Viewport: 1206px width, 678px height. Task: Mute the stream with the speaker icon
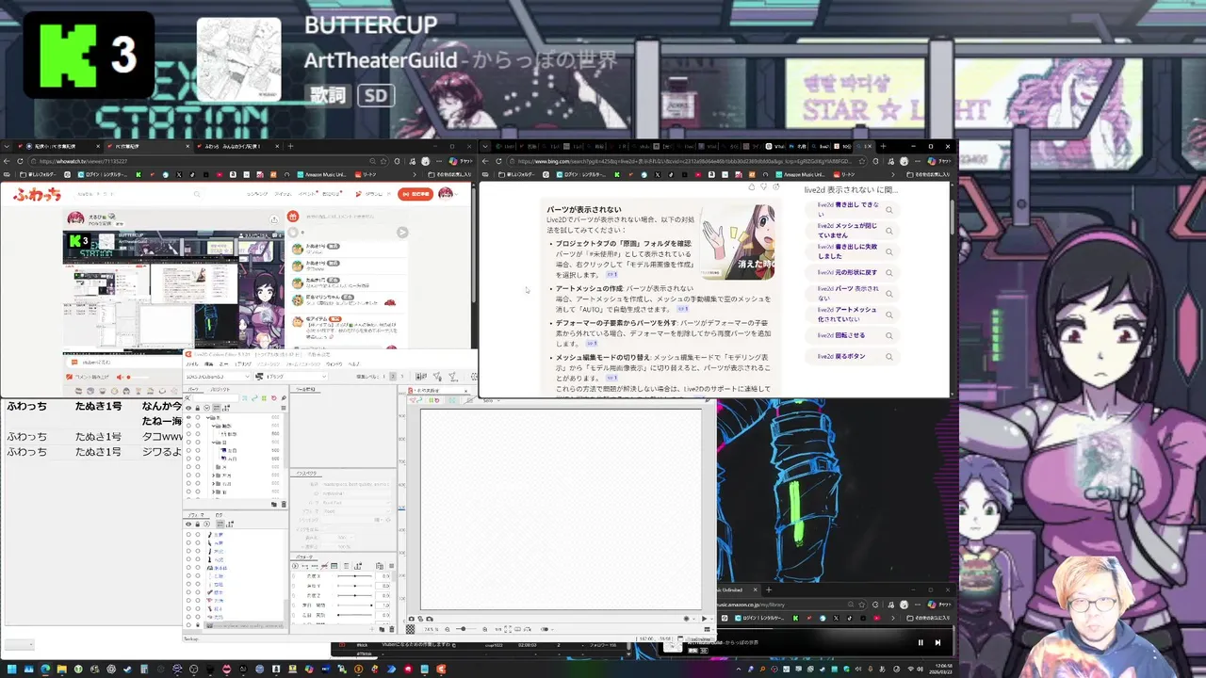(x=120, y=377)
